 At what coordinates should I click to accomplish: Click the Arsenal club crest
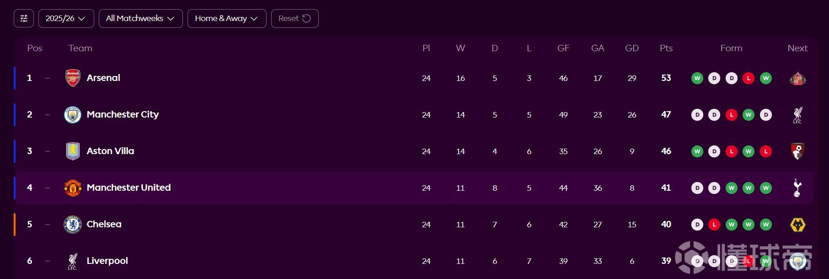(x=73, y=78)
